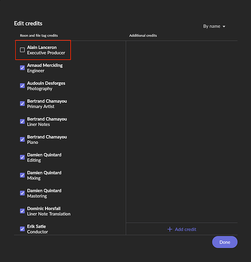Click the role text Mastering
Viewport: 251px width, 262px height.
point(37,196)
